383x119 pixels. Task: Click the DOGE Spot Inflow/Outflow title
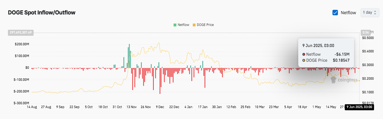[42, 13]
